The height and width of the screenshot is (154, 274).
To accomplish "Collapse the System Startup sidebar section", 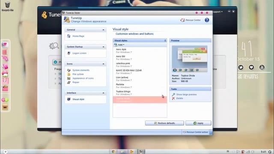I will [103, 47].
